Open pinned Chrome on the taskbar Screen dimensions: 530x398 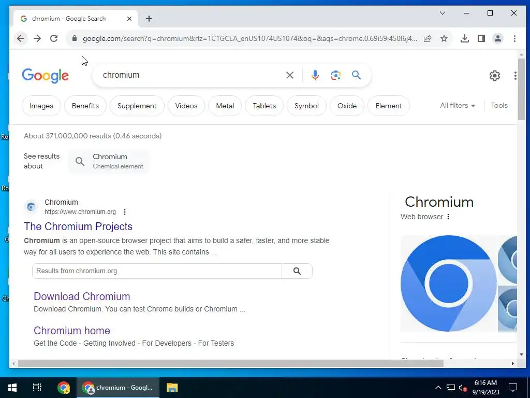(x=64, y=388)
